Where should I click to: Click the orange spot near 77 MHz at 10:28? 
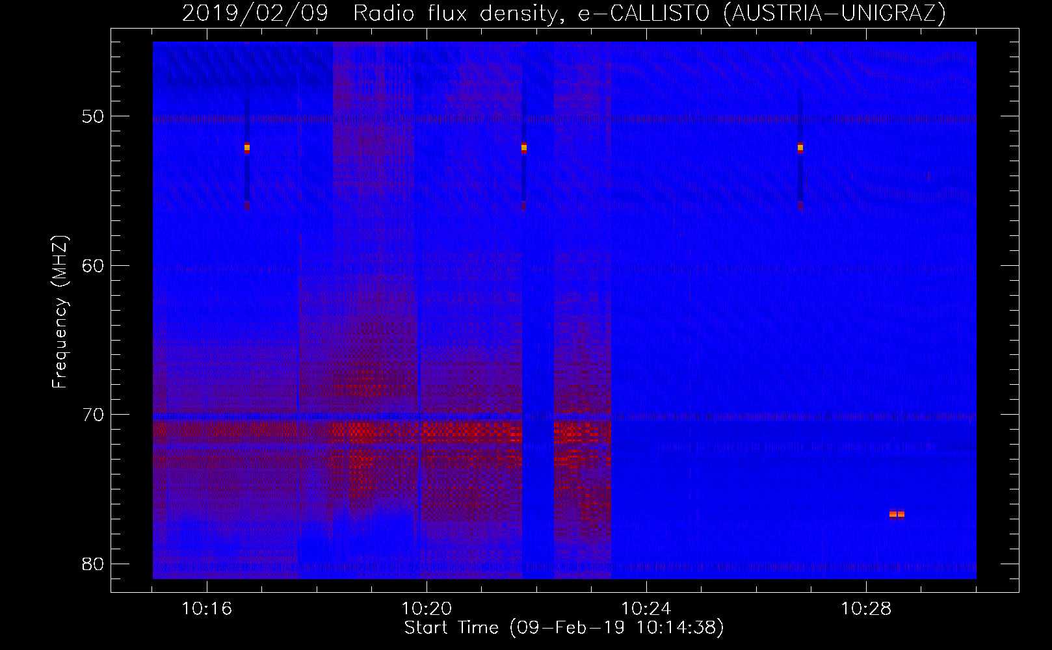pos(897,514)
